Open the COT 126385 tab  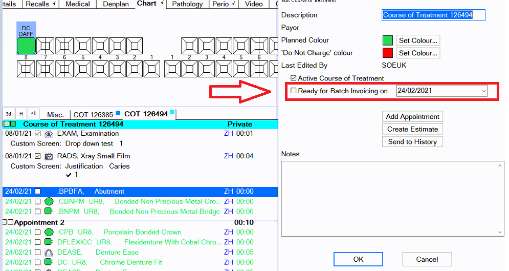tap(93, 115)
